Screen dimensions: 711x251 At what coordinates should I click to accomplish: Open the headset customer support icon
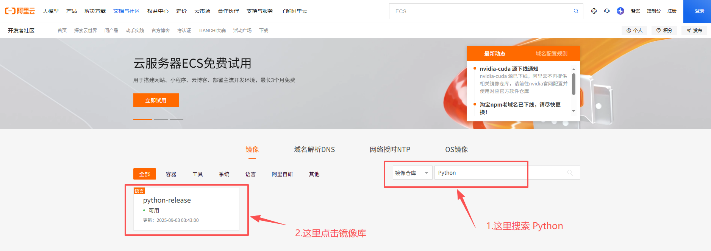pyautogui.click(x=607, y=11)
